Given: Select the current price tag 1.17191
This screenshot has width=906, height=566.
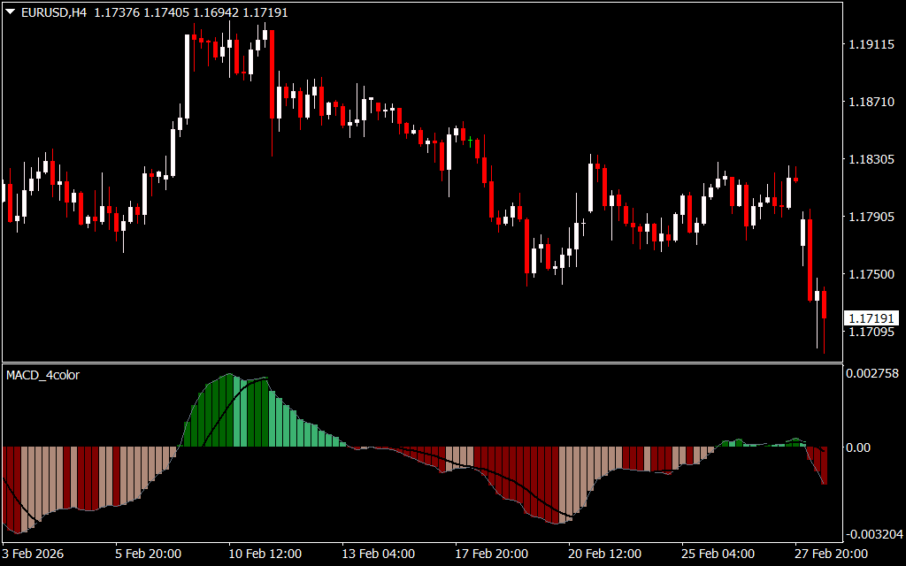Looking at the screenshot, I should (x=871, y=317).
